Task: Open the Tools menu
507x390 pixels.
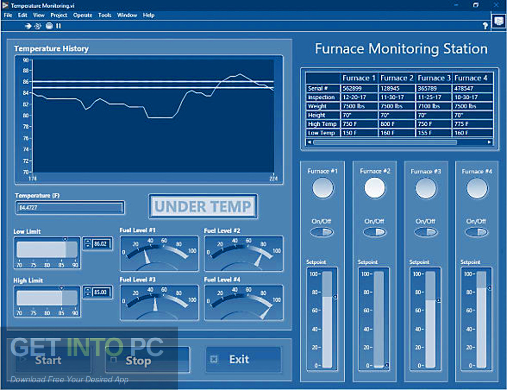Action: tap(104, 15)
